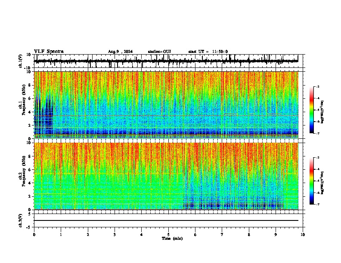Click time axis tick label "3"
This screenshot has width=341, height=263.
115,235
